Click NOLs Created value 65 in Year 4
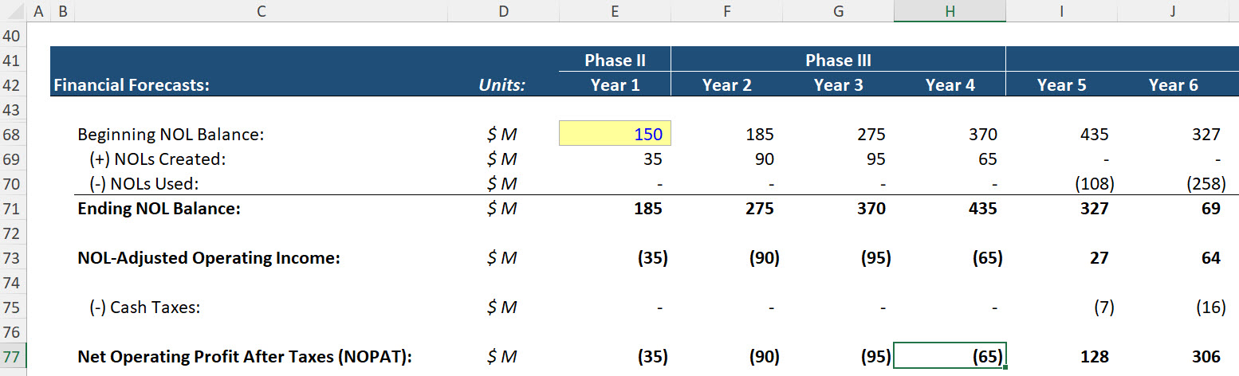 [x=987, y=159]
